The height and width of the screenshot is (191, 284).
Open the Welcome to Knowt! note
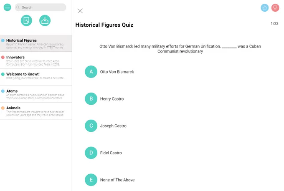[36, 77]
